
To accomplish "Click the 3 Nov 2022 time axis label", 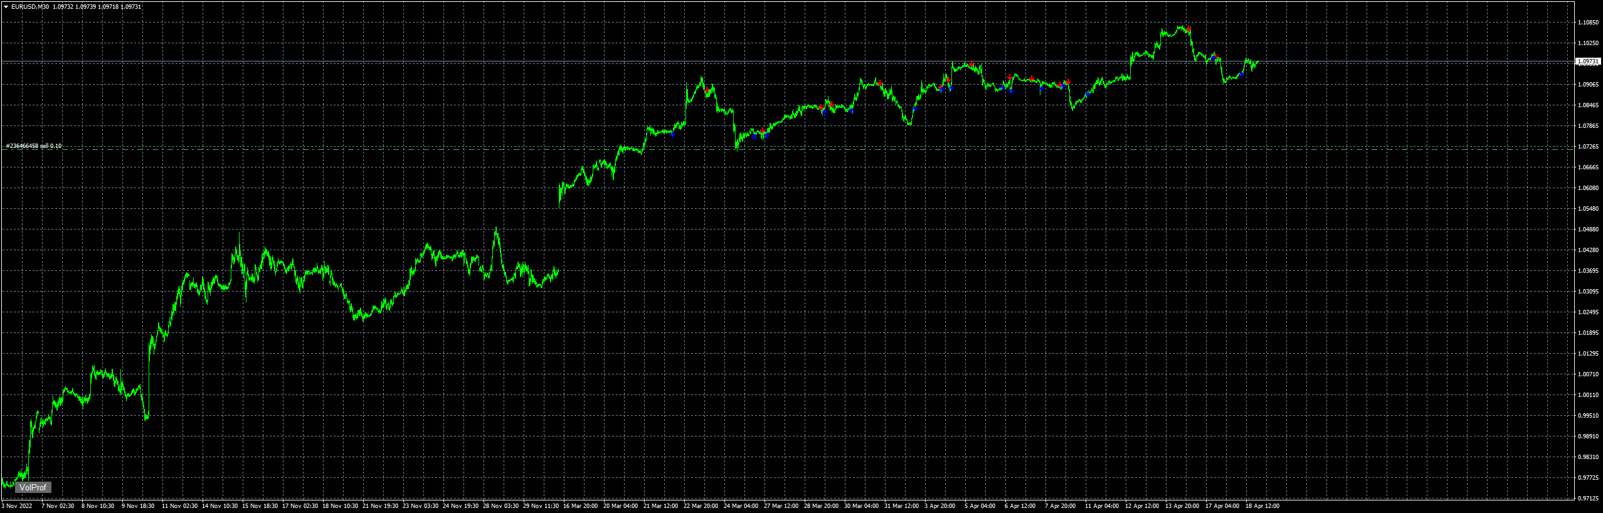I will 17,506.
